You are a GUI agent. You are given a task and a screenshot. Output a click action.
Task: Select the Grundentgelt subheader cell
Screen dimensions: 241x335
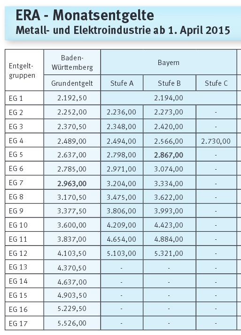coord(72,83)
